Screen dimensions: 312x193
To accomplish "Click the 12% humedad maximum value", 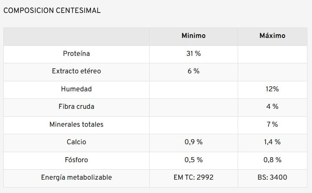I will tap(272, 89).
